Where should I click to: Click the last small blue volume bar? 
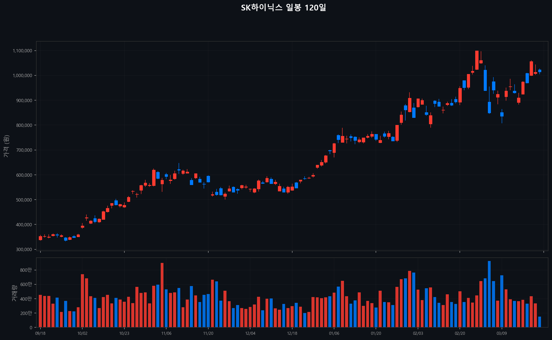click(x=540, y=322)
